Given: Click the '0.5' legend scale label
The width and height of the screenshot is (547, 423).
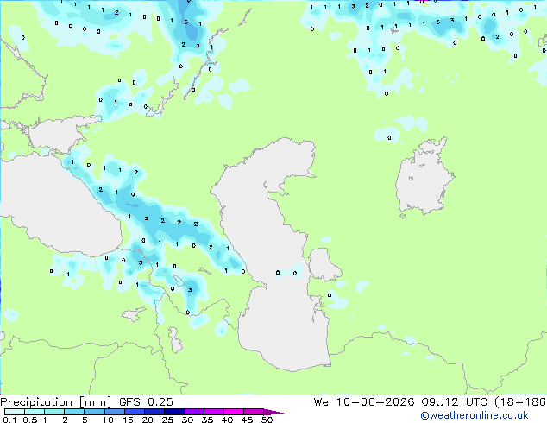Looking at the screenshot, I should (29, 420).
